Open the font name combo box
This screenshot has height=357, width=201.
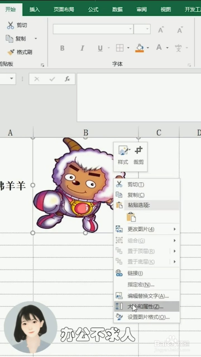point(93,29)
